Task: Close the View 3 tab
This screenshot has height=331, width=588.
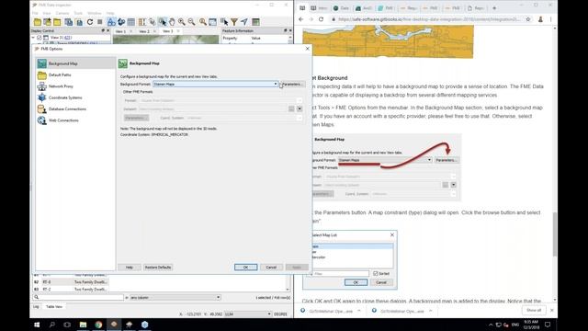Action: point(178,31)
